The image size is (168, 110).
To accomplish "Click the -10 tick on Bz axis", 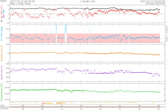I will (x=8, y=23).
